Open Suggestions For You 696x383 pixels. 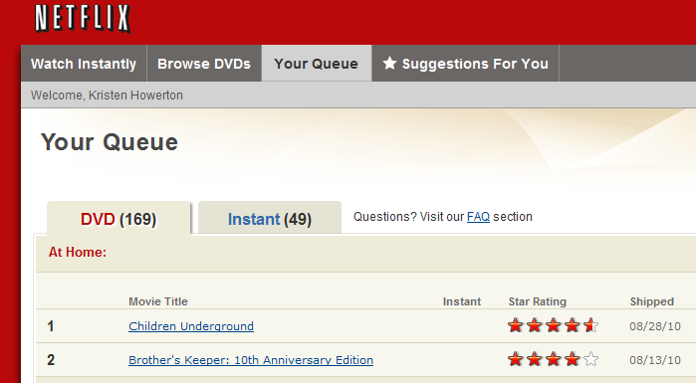[x=465, y=64]
